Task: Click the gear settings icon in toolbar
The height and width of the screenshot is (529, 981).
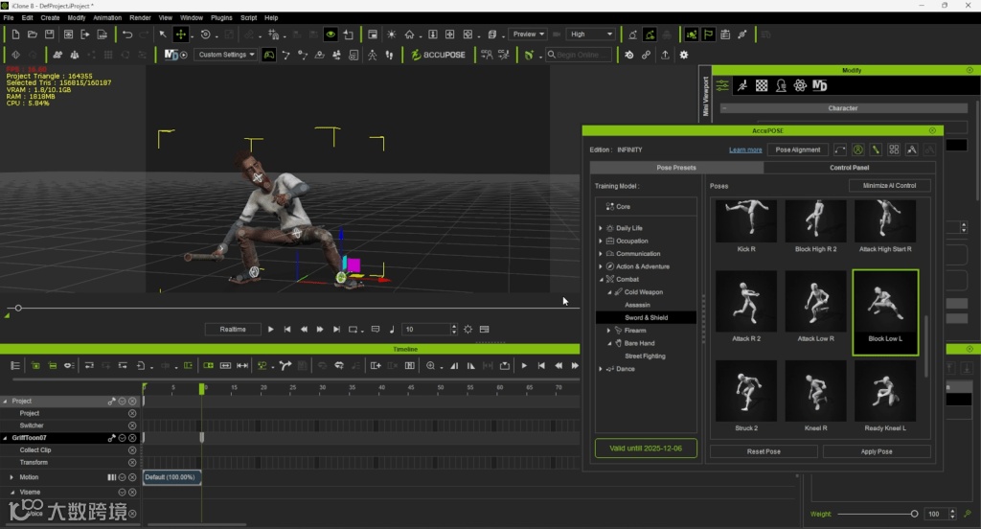Action: coord(683,55)
